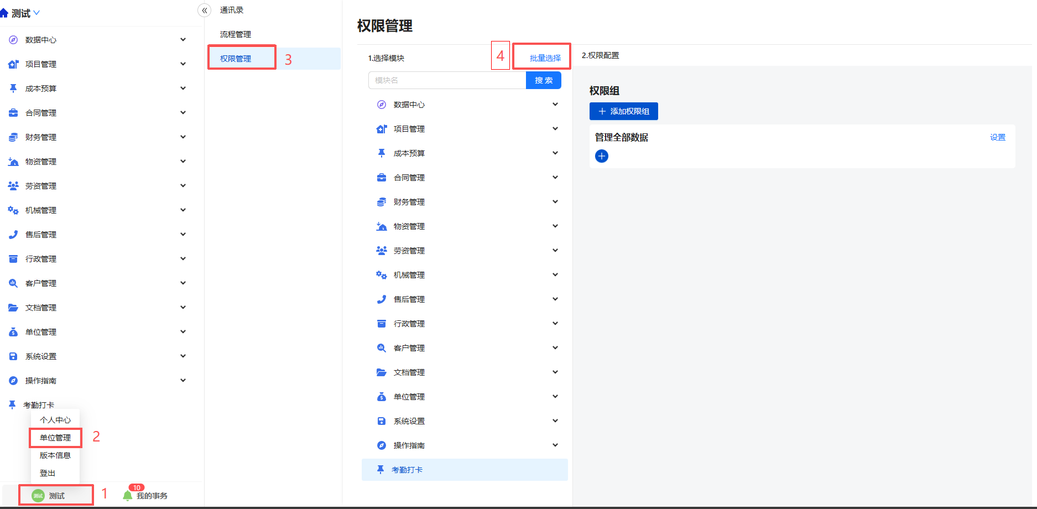Click the 文档管理 folder icon in module list
1037x509 pixels.
pyautogui.click(x=381, y=372)
